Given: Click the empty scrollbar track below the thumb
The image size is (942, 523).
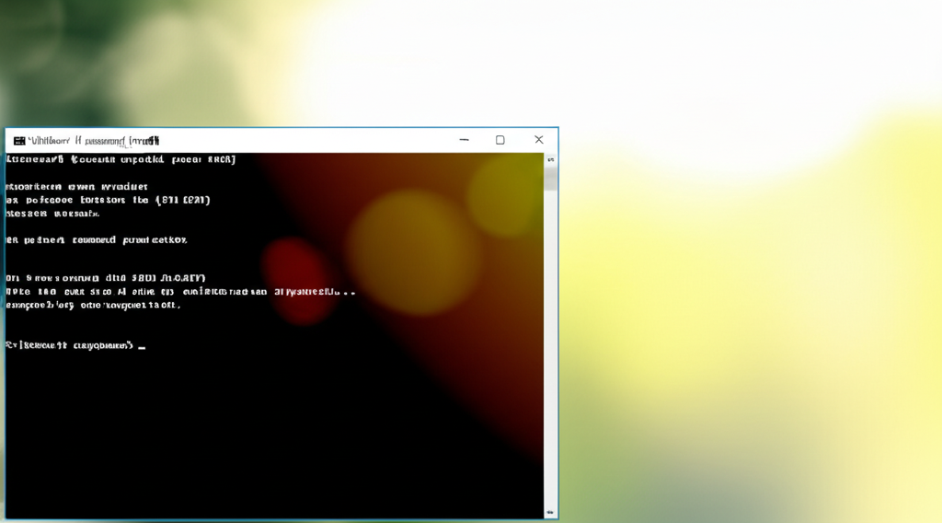Looking at the screenshot, I should (551, 350).
